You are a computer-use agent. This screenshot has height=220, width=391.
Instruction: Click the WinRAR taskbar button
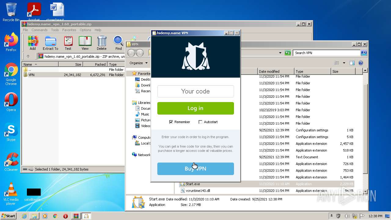[x=76, y=216]
